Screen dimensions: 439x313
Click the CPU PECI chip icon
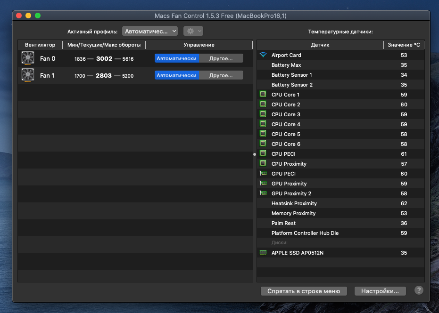point(263,153)
